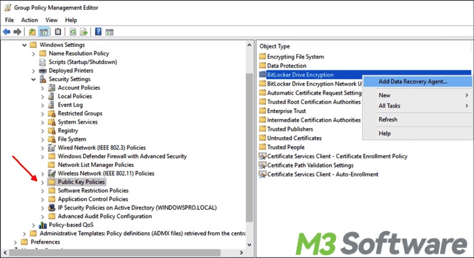The image size is (474, 258).
Task: Select Untrusted Certificates in the list
Action: point(294,138)
